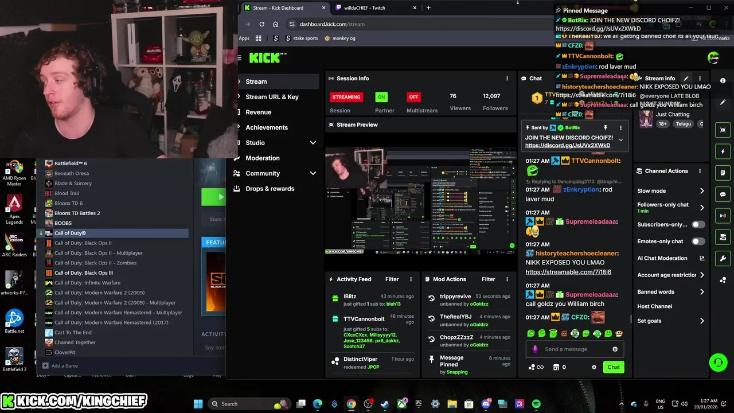Open a new browser tab
734x413 pixels.
pyautogui.click(x=428, y=7)
